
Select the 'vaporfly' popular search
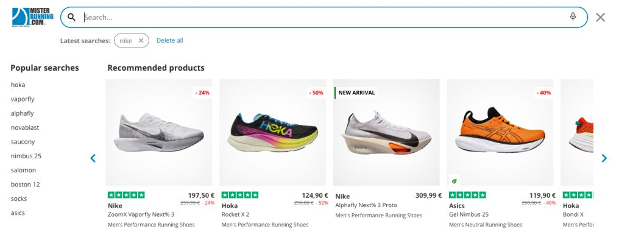[x=23, y=99]
